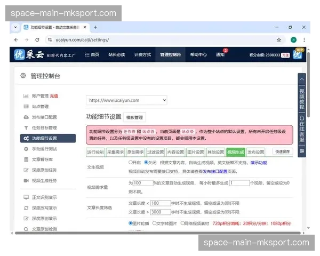The image size is (320, 256).
Task: Click the 模板管理 button
Action: 134,117
